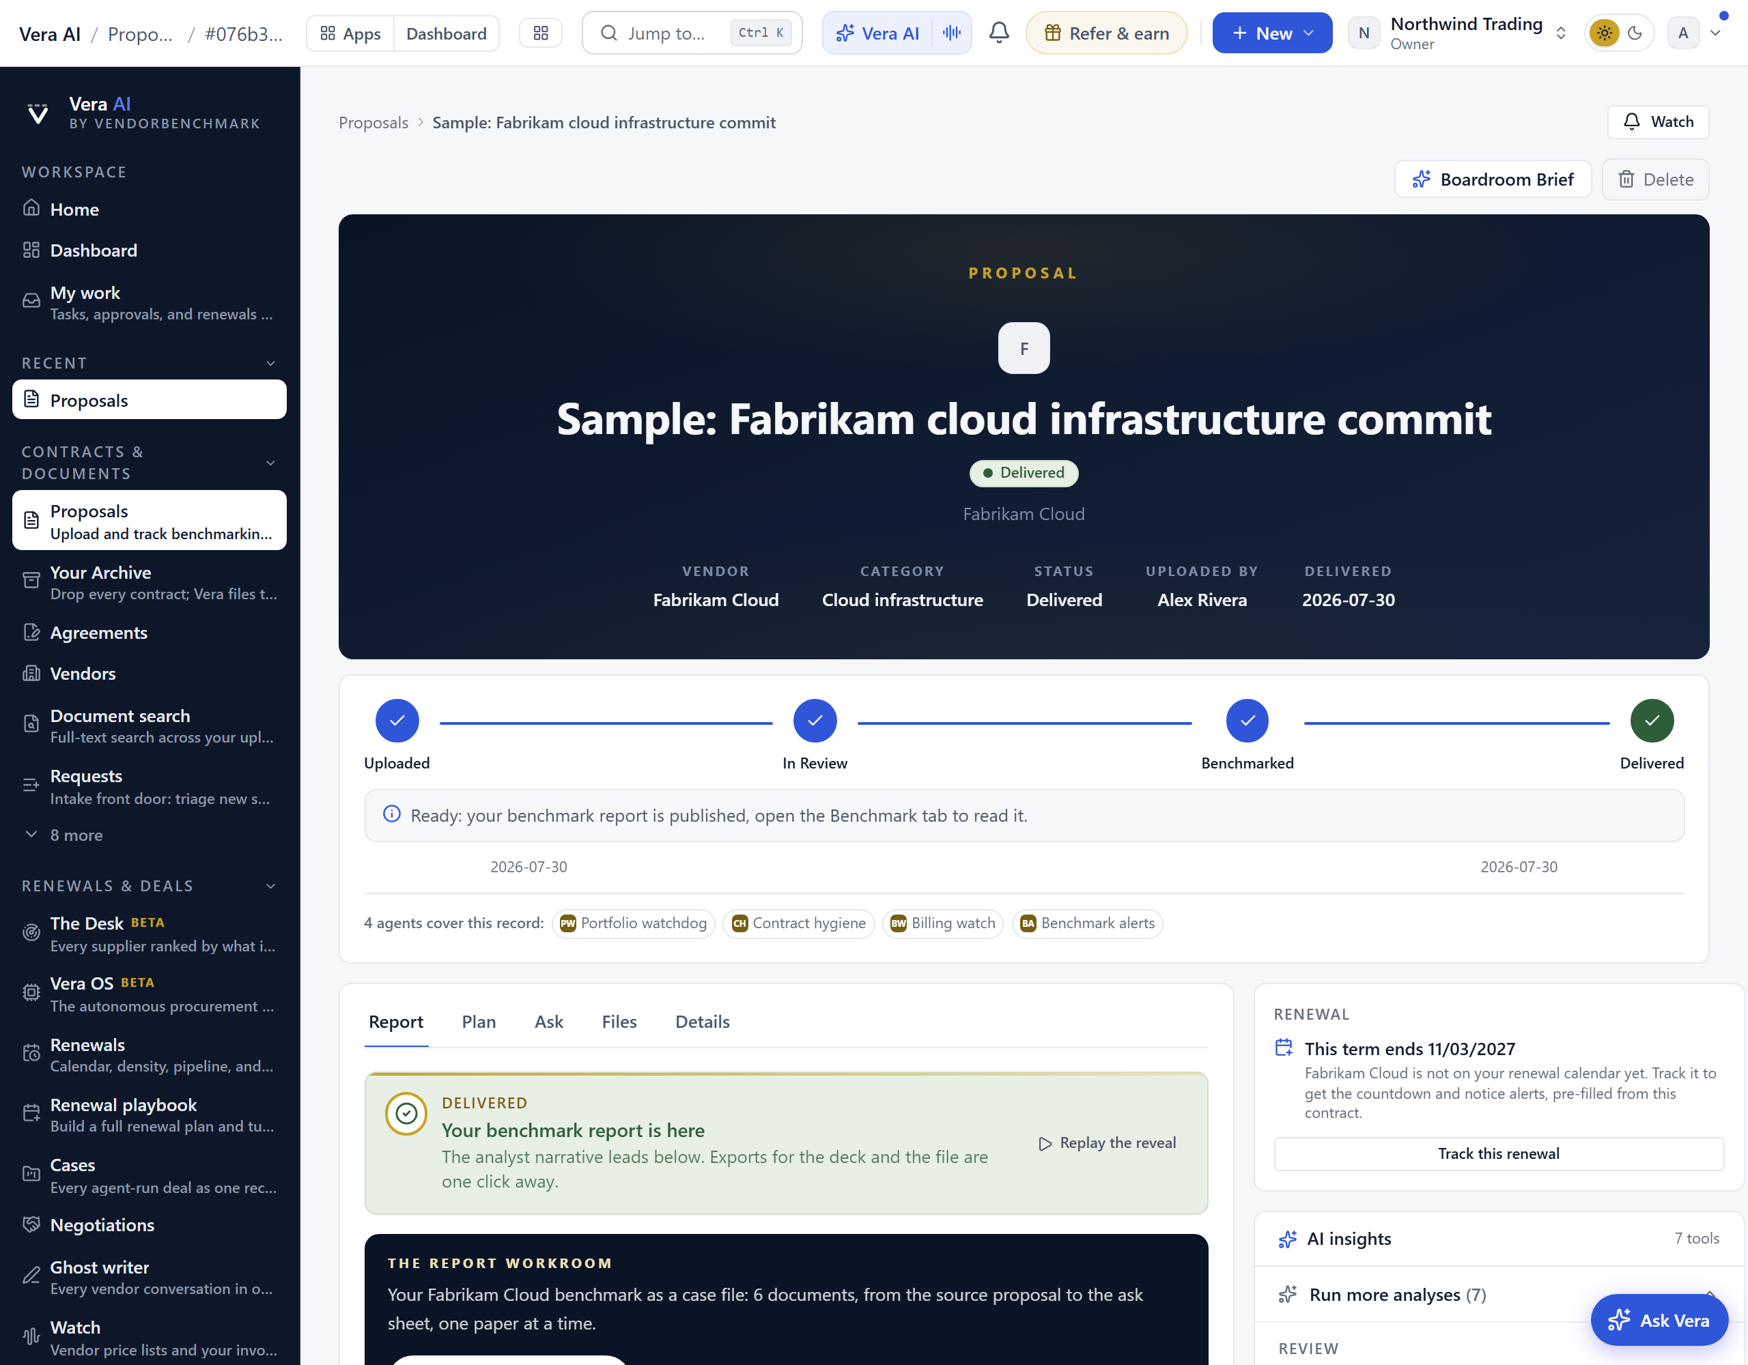
Task: Click the Uploaded step marker
Action: tap(397, 721)
